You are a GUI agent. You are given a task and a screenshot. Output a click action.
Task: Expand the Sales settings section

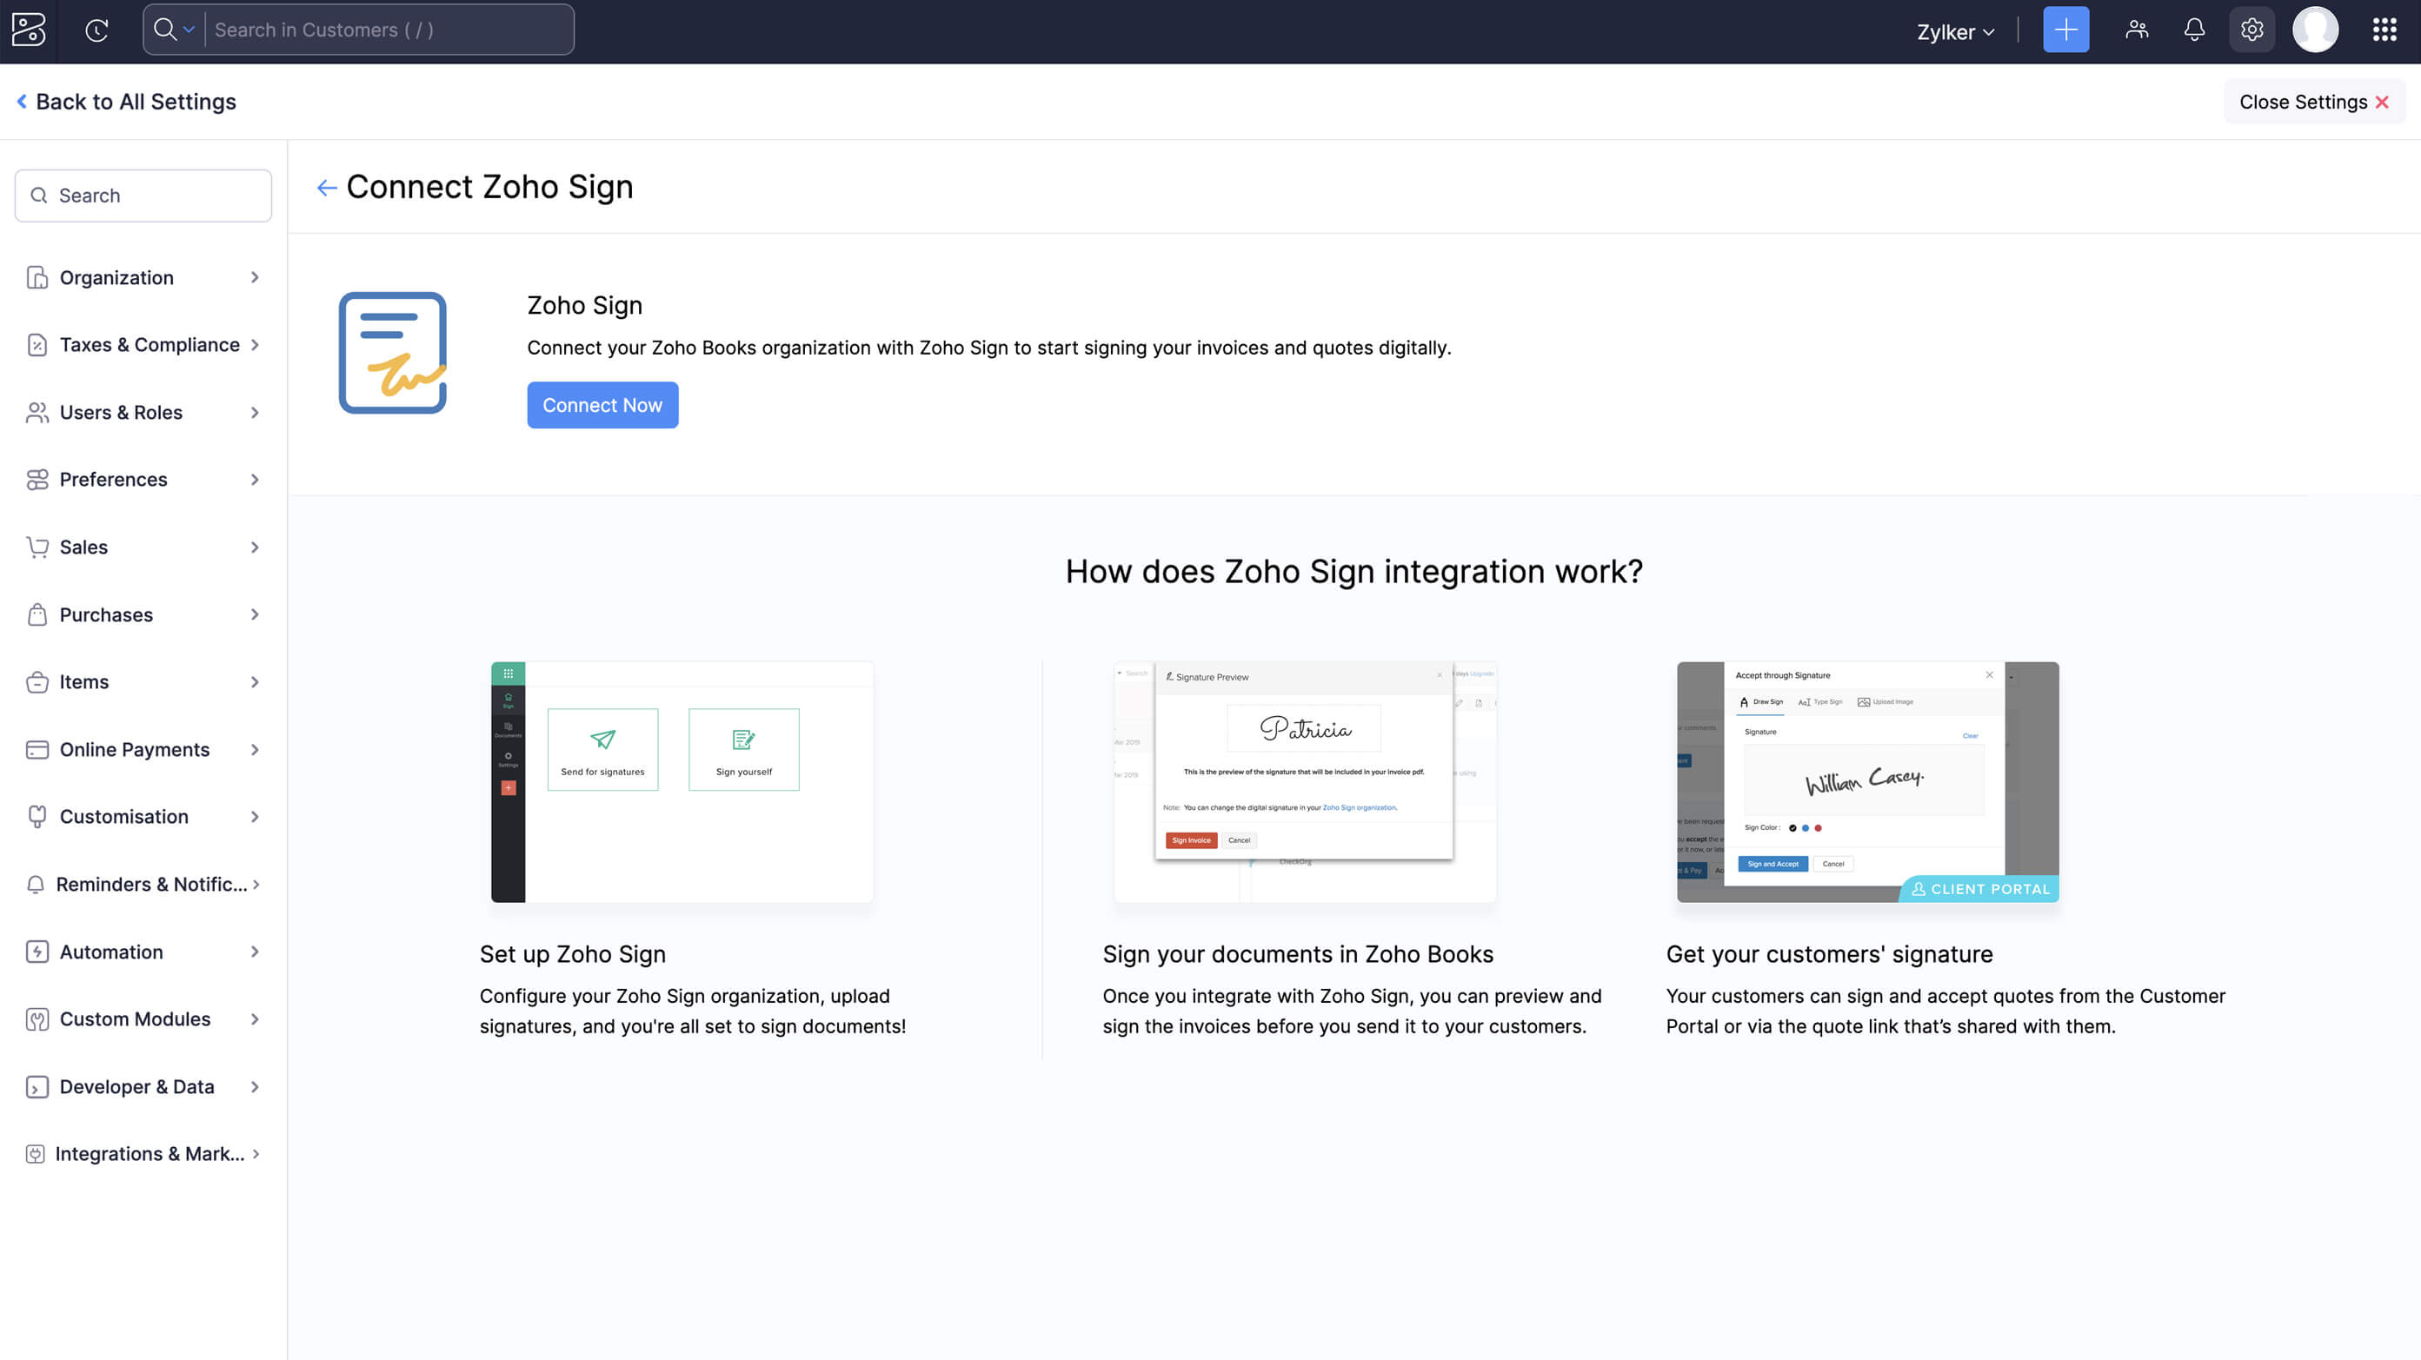pyautogui.click(x=143, y=547)
